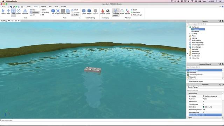This screenshot has width=224, height=126.
Task: Insert a ModuleScript object
Action: 136,15
